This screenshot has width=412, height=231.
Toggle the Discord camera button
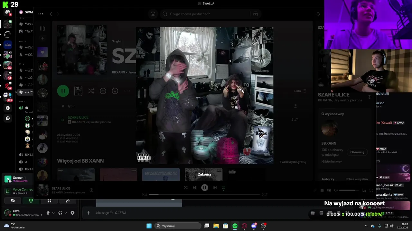pos(13,201)
